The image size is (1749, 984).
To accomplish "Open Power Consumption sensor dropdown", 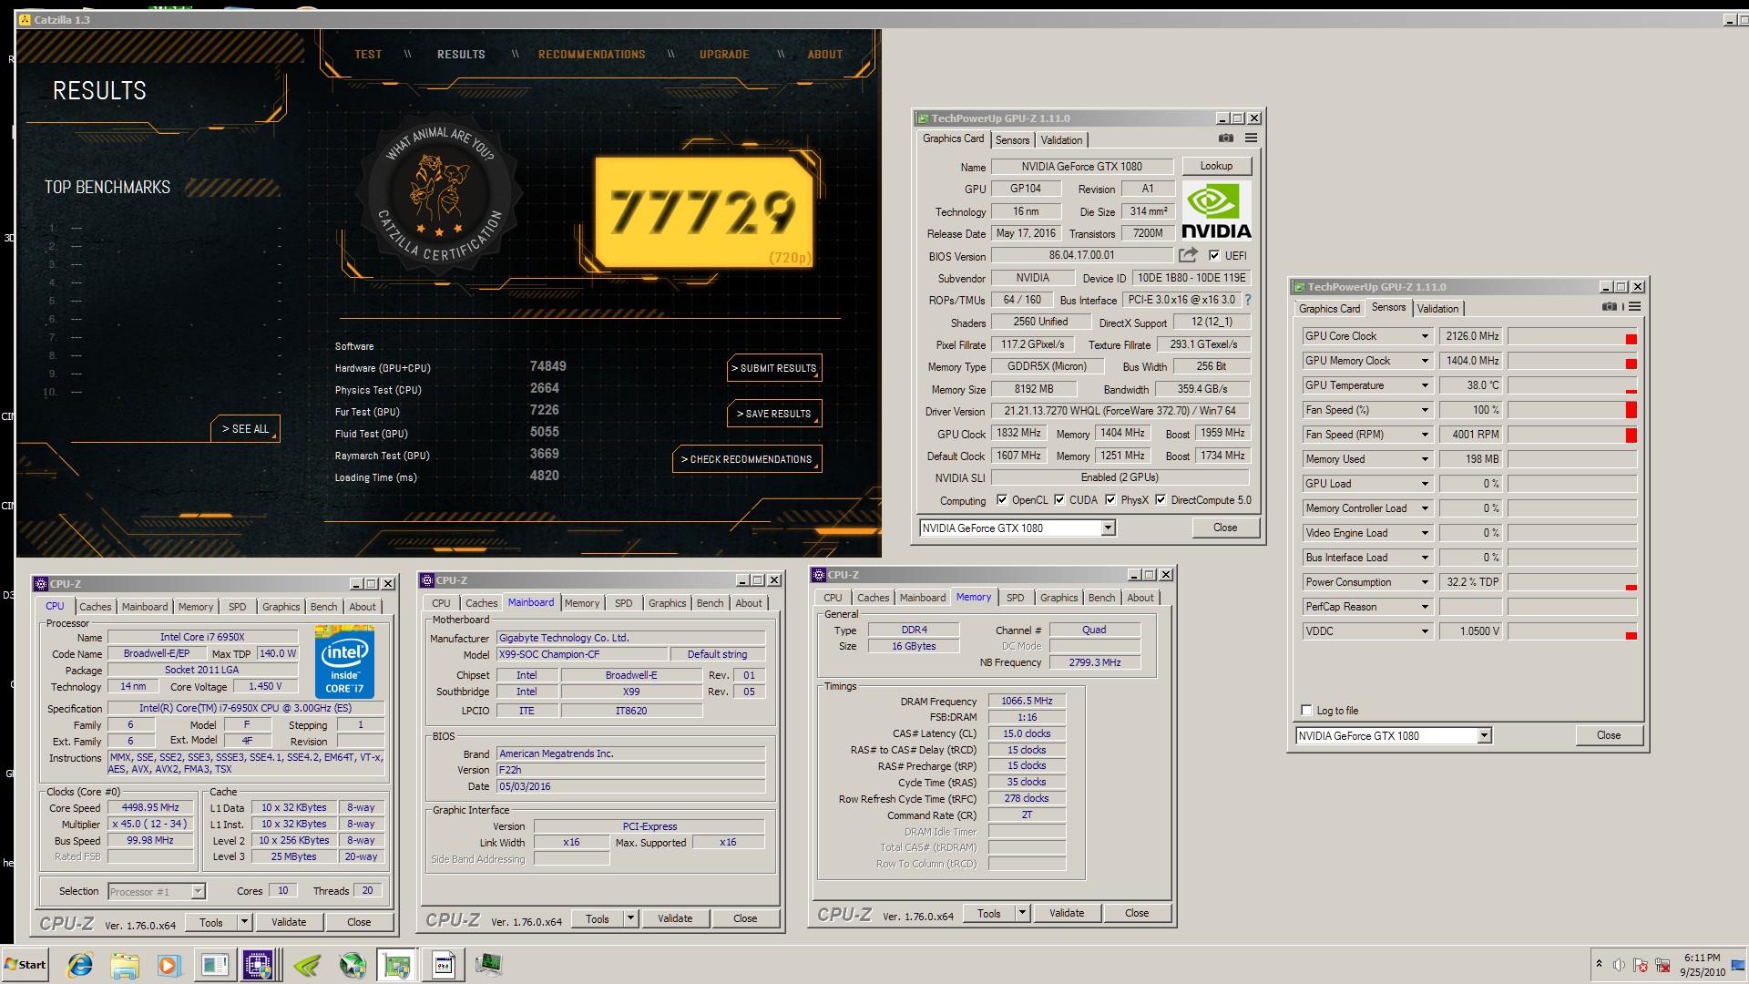I will click(1426, 582).
